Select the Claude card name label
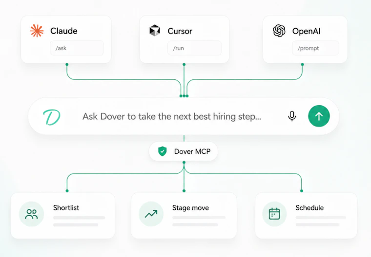 point(64,31)
